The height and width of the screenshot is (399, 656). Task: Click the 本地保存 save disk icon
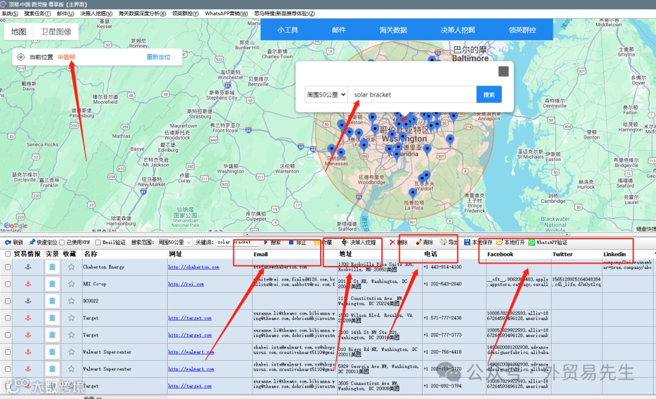click(x=467, y=242)
